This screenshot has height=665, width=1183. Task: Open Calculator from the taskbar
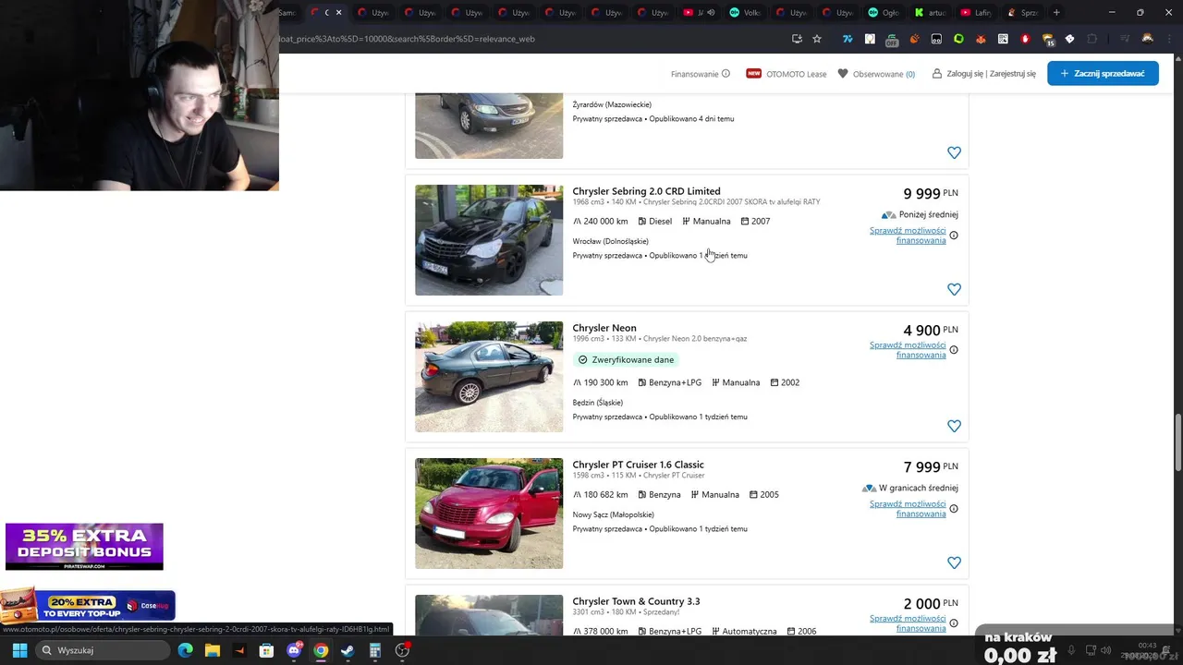pos(375,650)
